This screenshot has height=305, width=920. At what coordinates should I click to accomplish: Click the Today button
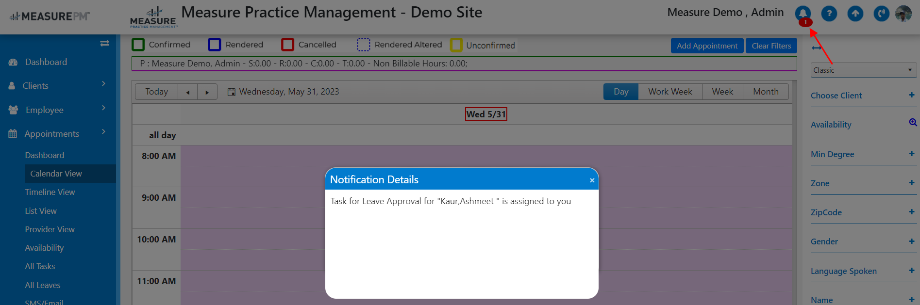(x=156, y=92)
